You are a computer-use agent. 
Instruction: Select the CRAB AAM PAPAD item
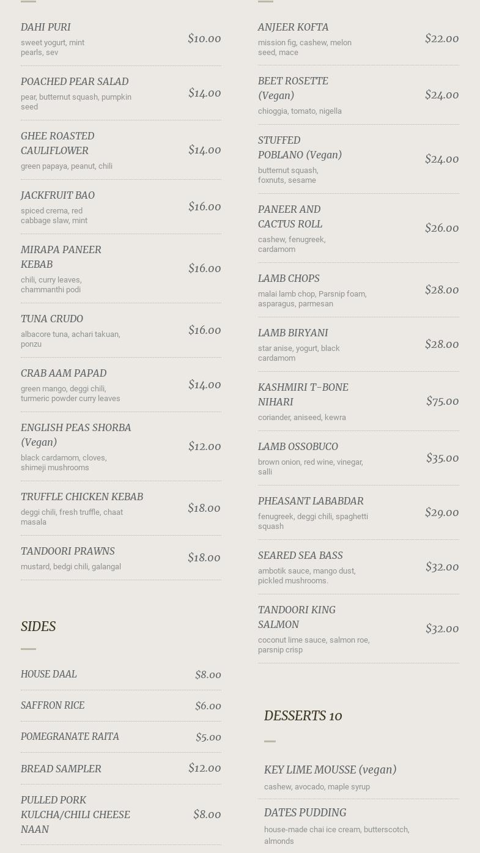(x=64, y=373)
